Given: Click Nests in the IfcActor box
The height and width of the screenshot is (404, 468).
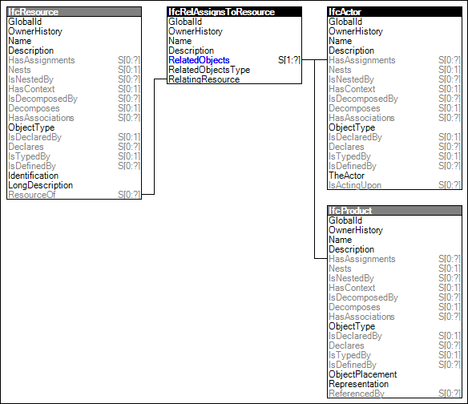Looking at the screenshot, I should (x=340, y=70).
